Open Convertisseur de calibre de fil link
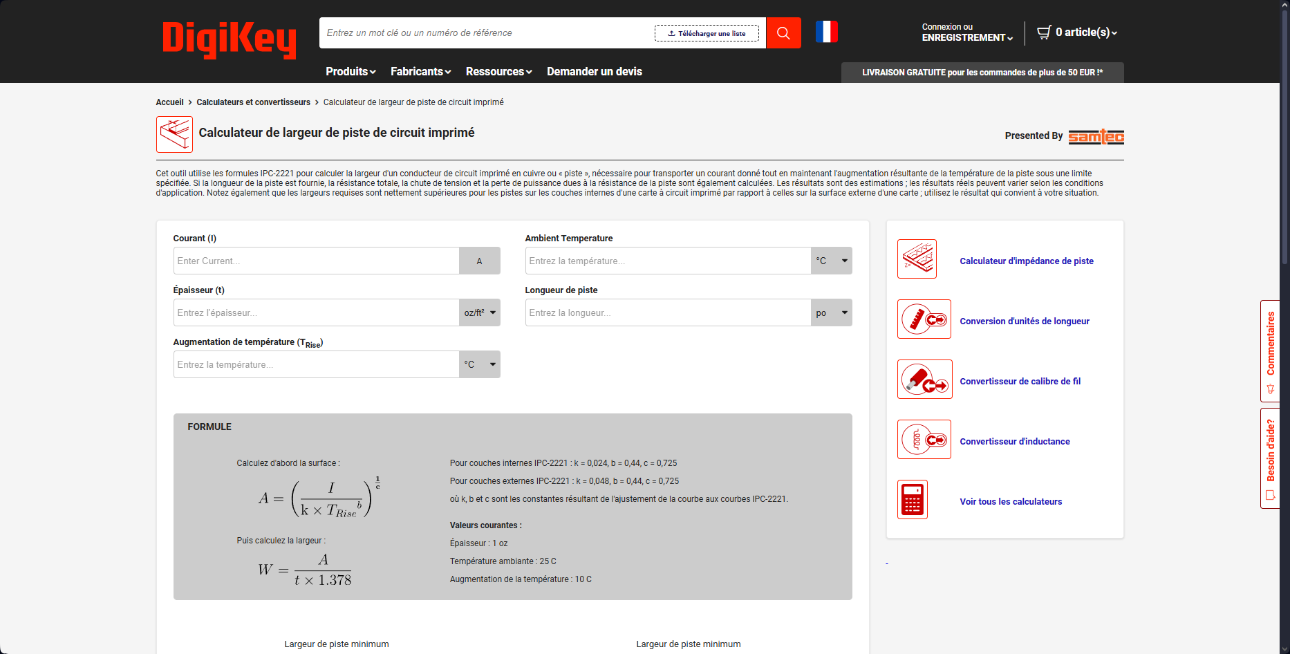1290x654 pixels. (x=1020, y=381)
